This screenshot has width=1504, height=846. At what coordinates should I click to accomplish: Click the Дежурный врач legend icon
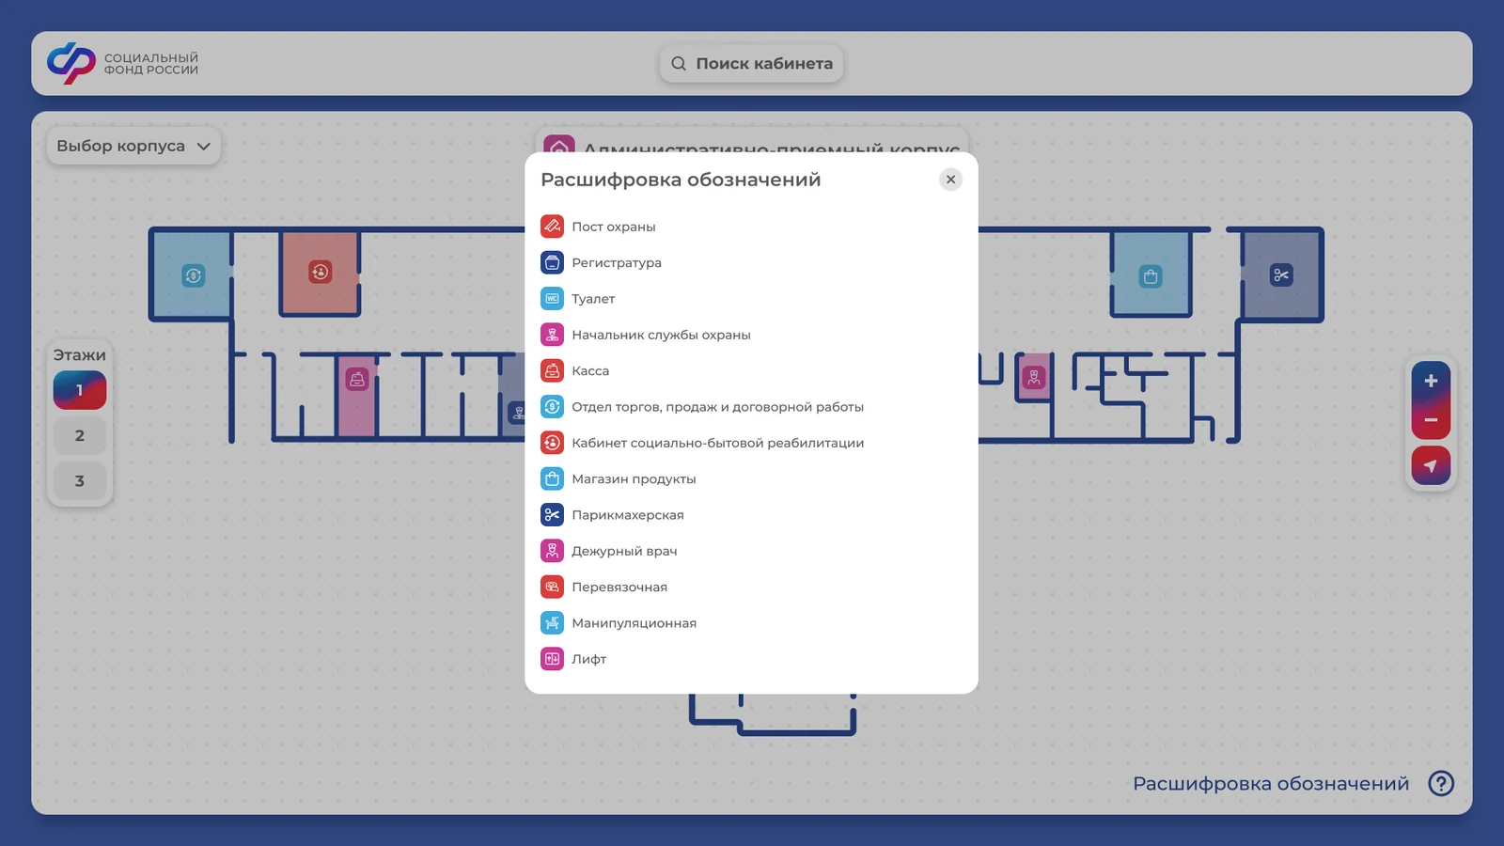click(x=552, y=551)
